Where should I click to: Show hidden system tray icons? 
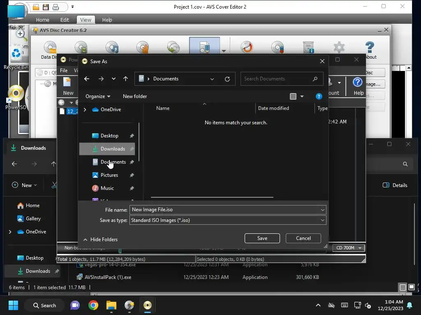[x=318, y=305]
